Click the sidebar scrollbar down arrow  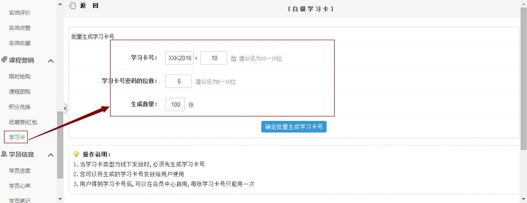click(x=60, y=199)
